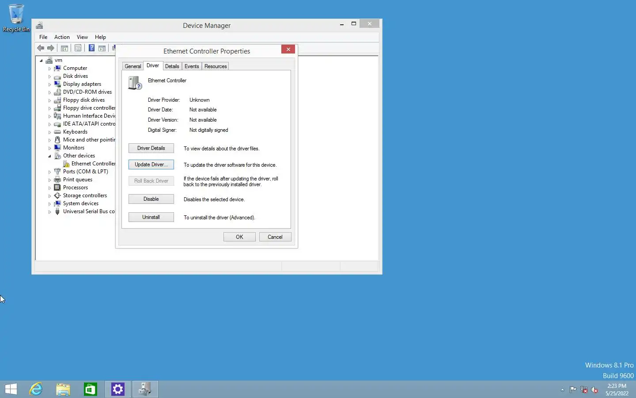Collapse the Other devices tree node
This screenshot has height=398, width=636.
tap(49, 156)
